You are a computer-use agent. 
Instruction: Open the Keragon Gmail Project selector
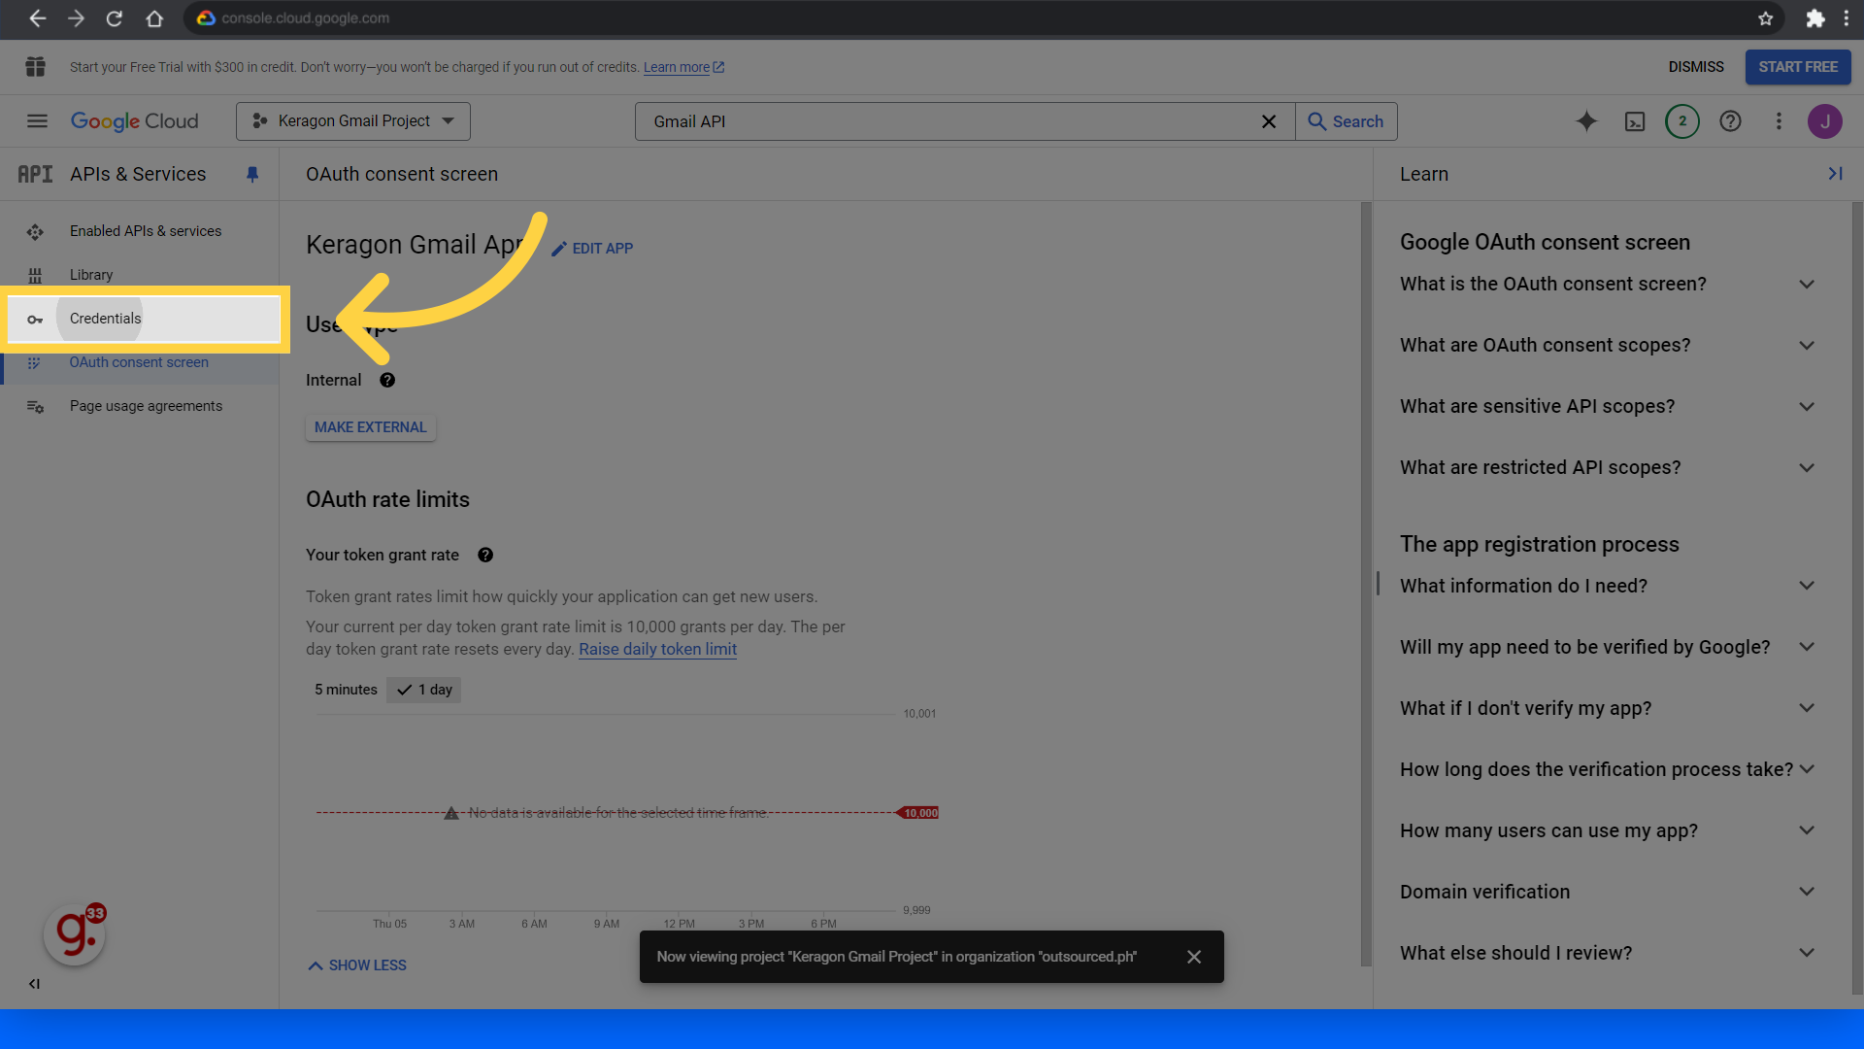coord(353,121)
